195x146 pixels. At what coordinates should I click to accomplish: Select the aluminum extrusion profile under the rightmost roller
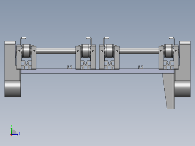[169, 65]
